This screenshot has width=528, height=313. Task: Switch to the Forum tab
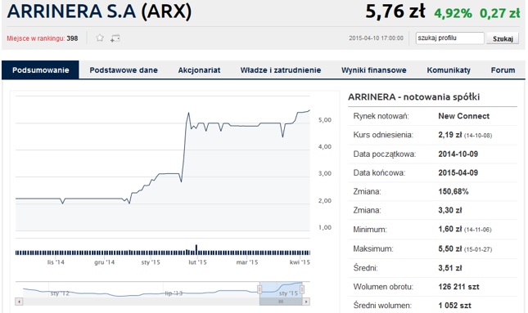pos(503,70)
